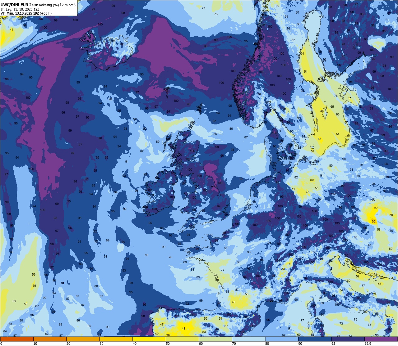Click the '76' humidity value on the map

tap(336, 96)
